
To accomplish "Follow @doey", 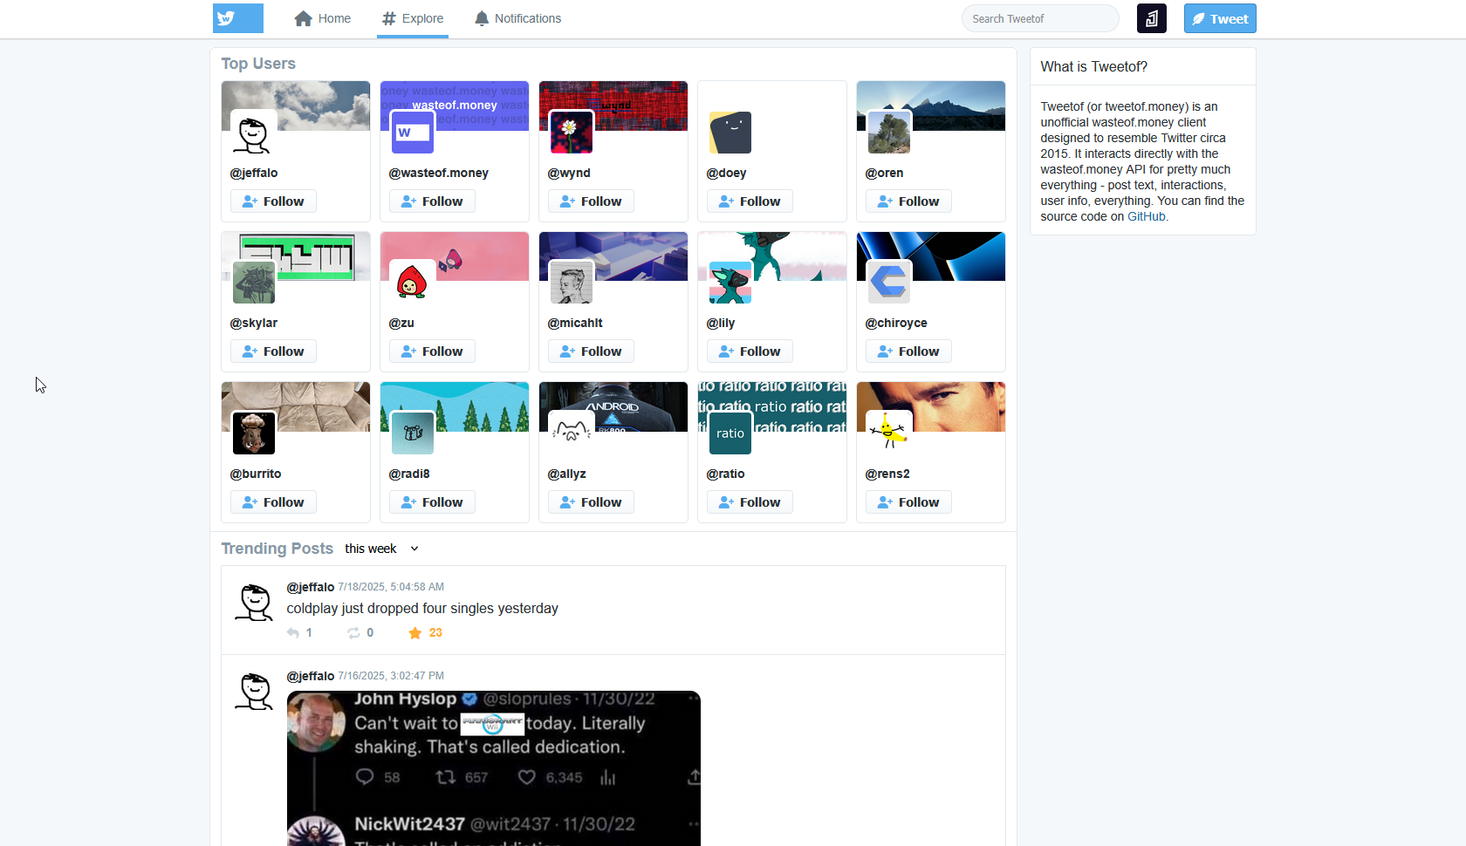I will [x=750, y=201].
